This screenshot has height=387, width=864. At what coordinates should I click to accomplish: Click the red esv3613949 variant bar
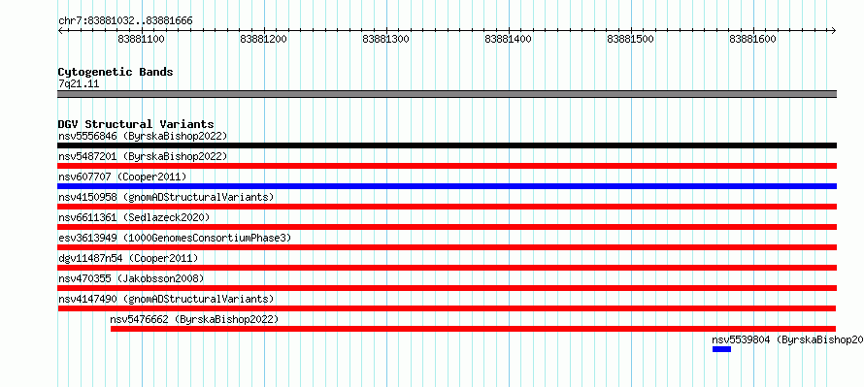447,247
